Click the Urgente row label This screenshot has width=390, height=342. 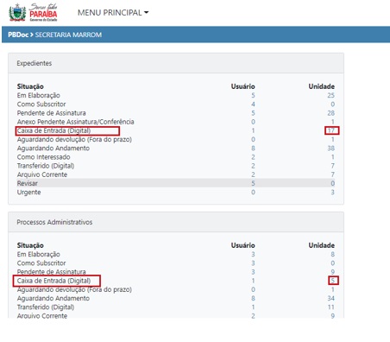(x=28, y=193)
